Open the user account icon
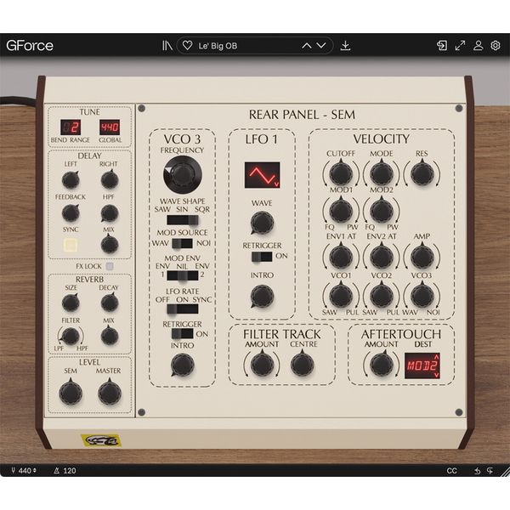The height and width of the screenshot is (510, 510). 478,46
